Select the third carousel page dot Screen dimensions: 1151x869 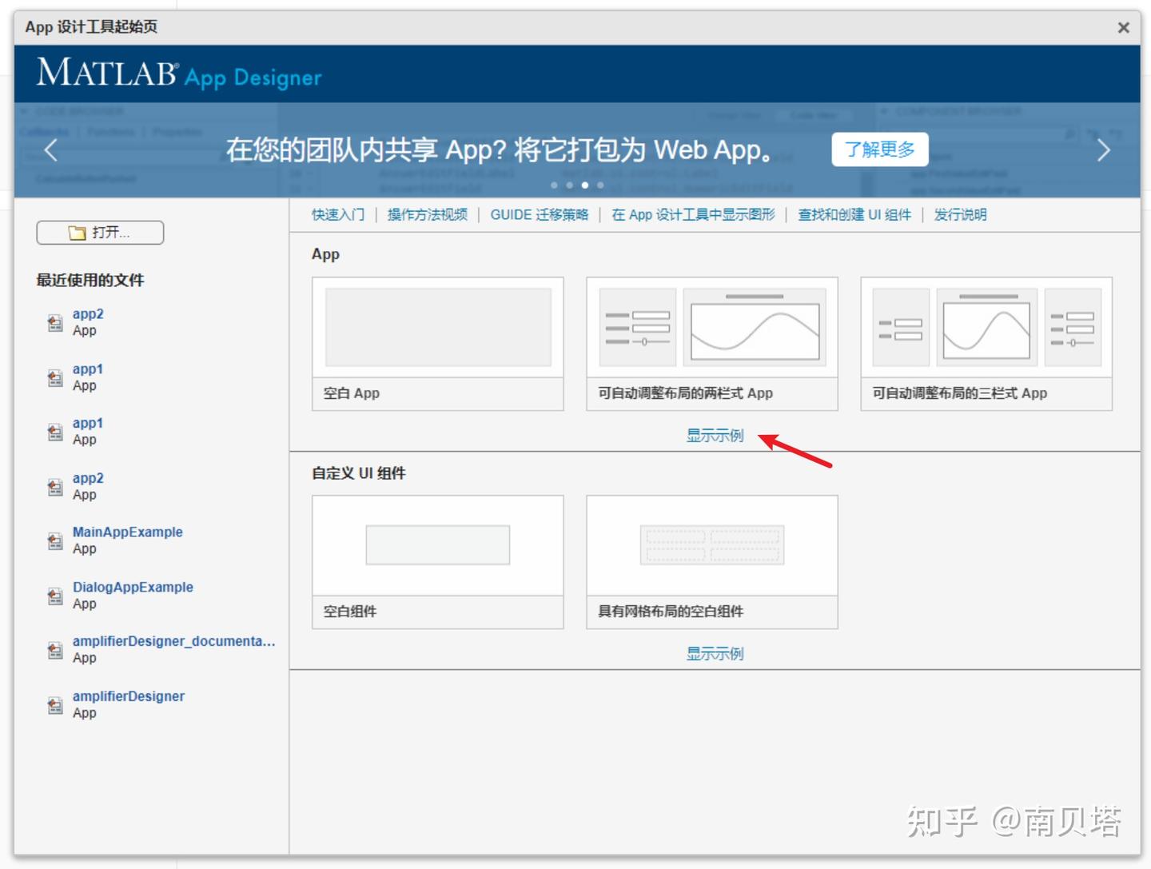point(585,185)
